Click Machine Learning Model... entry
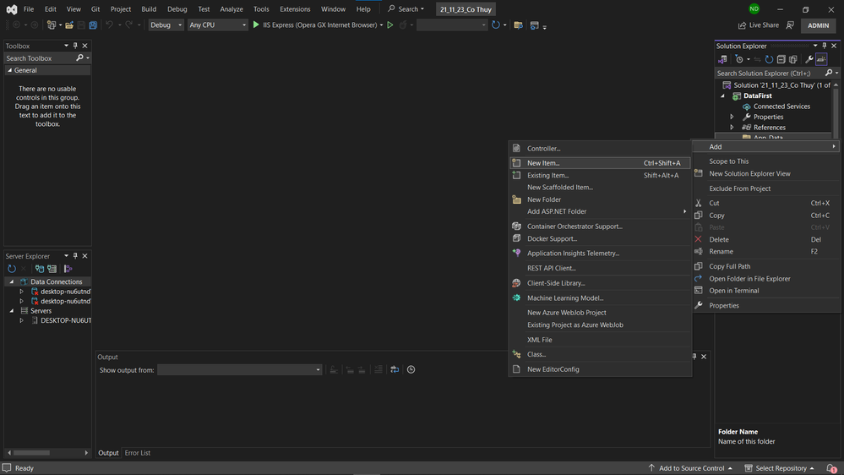Image resolution: width=844 pixels, height=475 pixels. coord(600,298)
